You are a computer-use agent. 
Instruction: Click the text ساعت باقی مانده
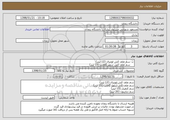click(x=92, y=47)
